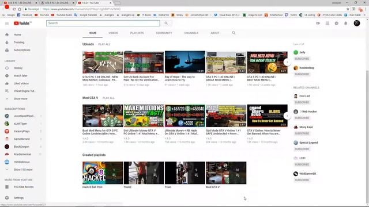Screen dimensions: 369x207
Task: Open the Facebook bookmark
Action: point(25,15)
